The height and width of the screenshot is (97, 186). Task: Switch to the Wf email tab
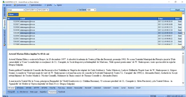click(11, 88)
